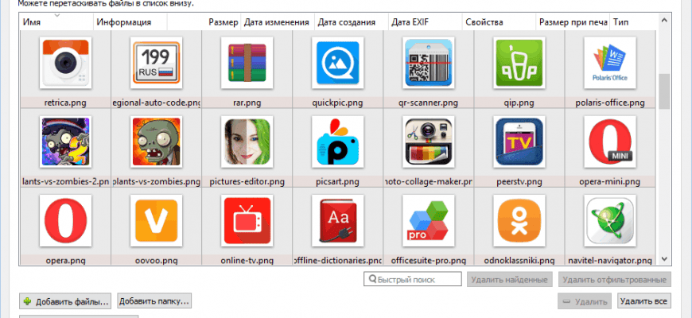Click the qip.png file name label
This screenshot has width=692, height=318.
[x=519, y=103]
